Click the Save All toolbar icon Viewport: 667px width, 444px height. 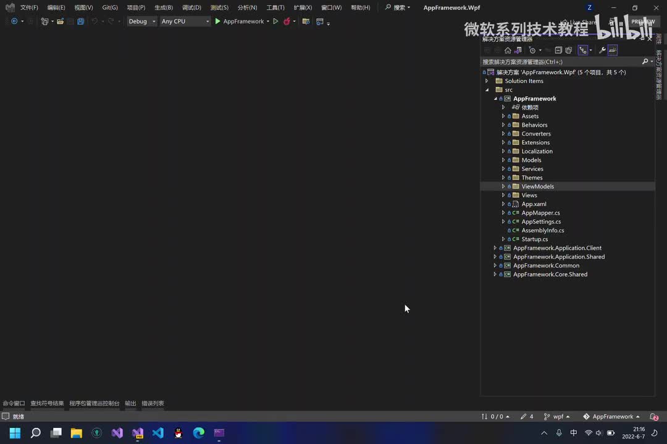click(x=80, y=21)
